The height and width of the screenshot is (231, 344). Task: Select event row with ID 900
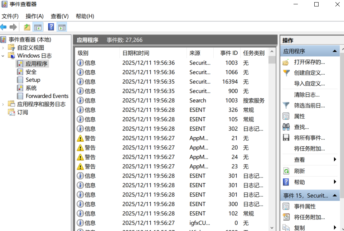tap(171, 91)
